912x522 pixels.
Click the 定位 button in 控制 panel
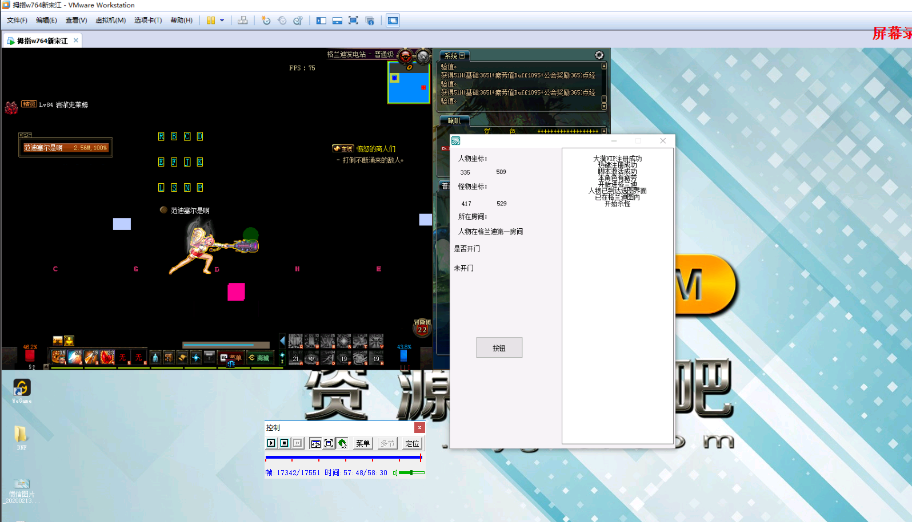point(412,443)
